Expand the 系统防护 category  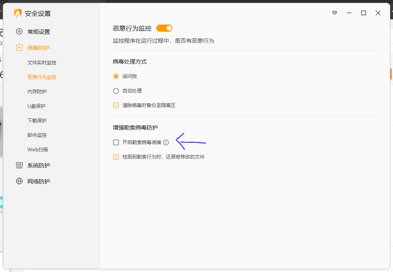coord(39,165)
